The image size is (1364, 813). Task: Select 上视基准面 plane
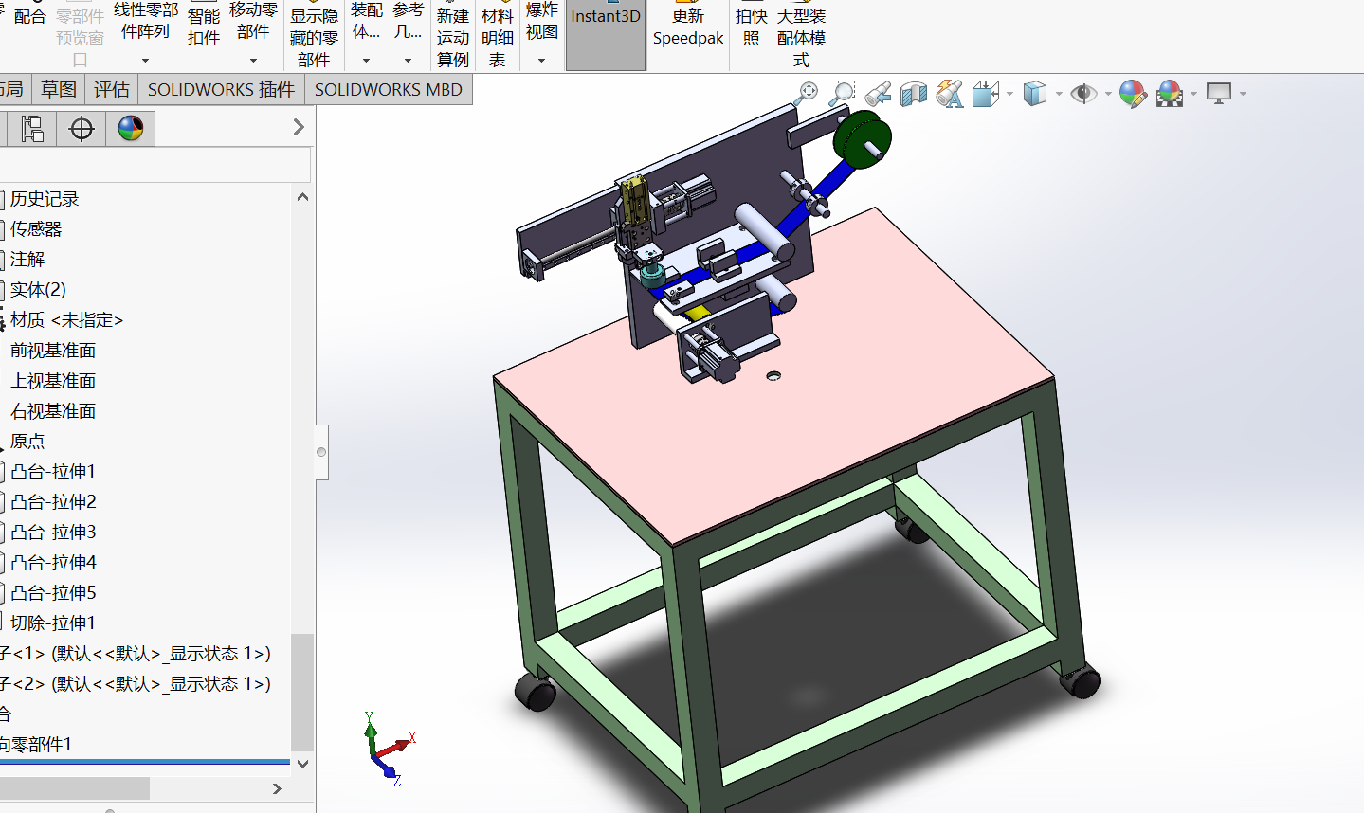(x=53, y=381)
